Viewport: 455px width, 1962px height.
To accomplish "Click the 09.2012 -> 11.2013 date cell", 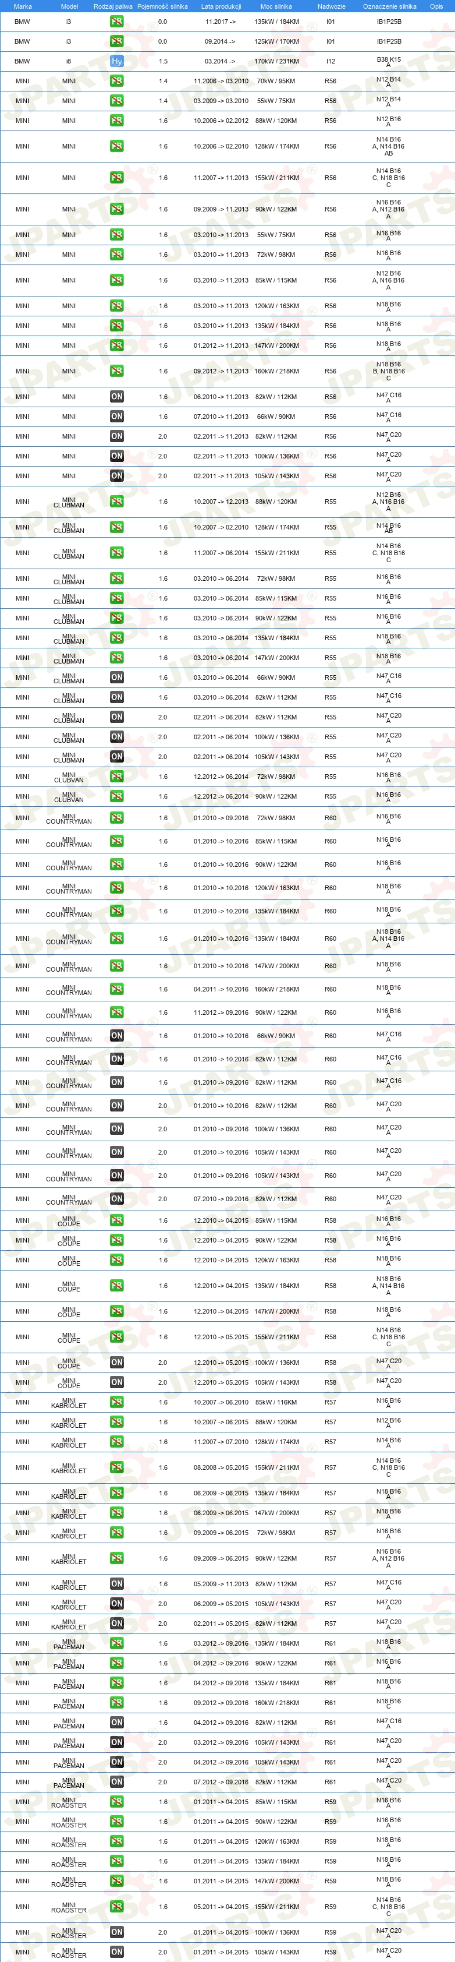I will tap(221, 372).
